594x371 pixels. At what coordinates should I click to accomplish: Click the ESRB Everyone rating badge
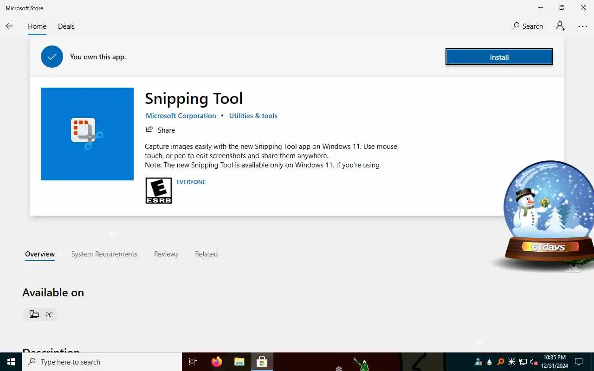coord(159,191)
